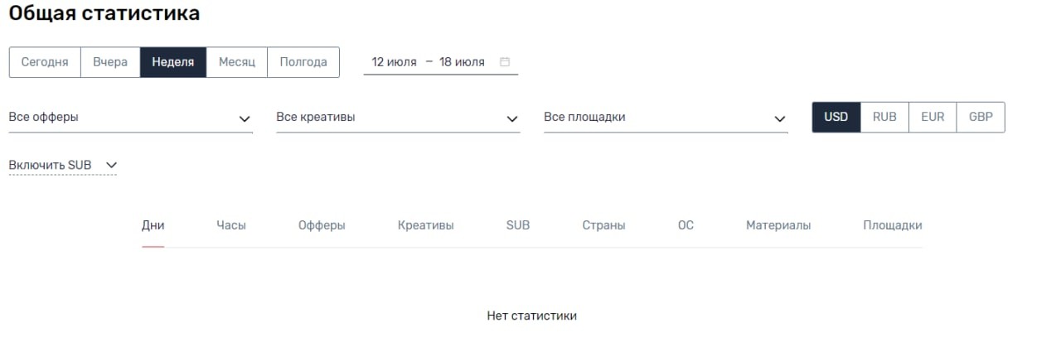Go to the Материалы tab

(778, 225)
